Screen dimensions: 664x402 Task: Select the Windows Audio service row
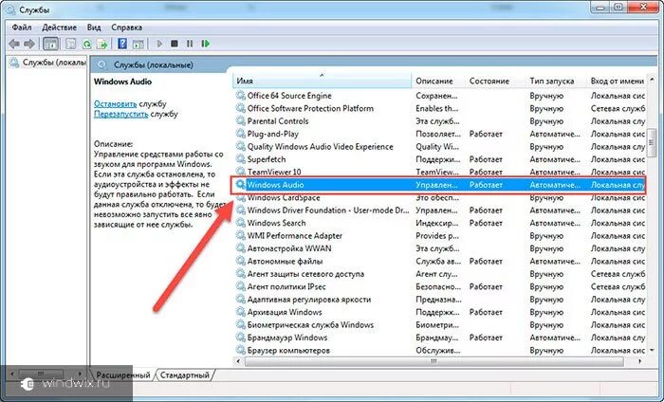438,185
